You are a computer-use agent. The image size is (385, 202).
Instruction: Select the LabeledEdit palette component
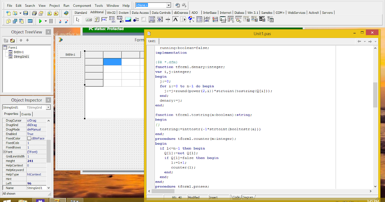coord(207,20)
